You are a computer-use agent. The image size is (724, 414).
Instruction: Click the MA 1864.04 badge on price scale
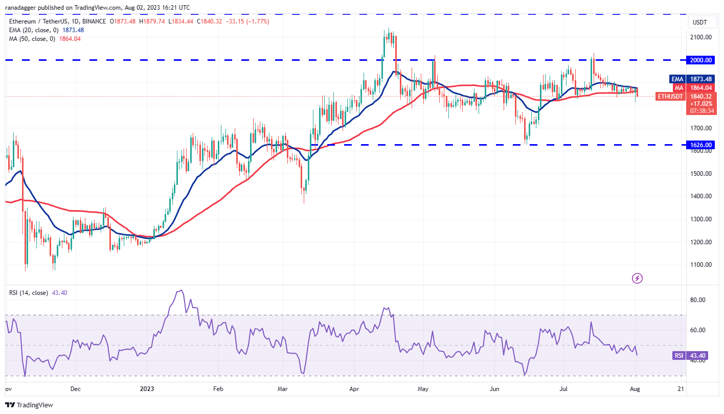tap(695, 87)
